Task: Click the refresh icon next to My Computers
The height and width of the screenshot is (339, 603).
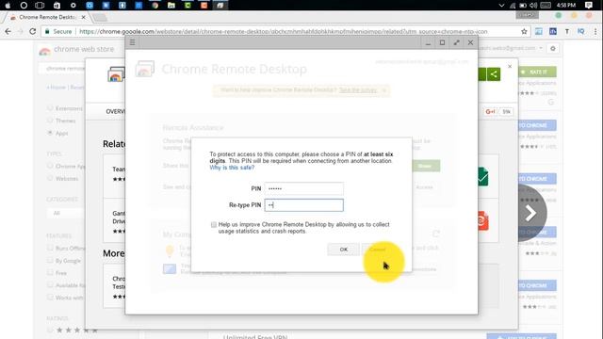Action: pyautogui.click(x=435, y=234)
